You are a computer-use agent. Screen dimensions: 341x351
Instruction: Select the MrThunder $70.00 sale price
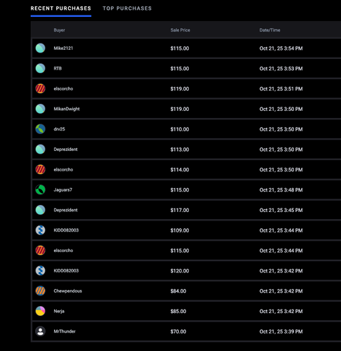(x=178, y=331)
